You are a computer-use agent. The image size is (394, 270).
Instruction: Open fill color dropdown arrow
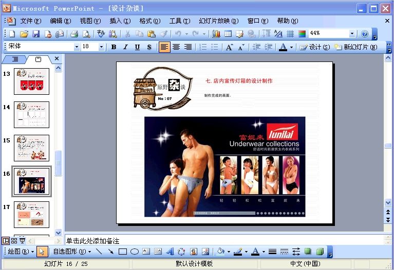(229, 252)
